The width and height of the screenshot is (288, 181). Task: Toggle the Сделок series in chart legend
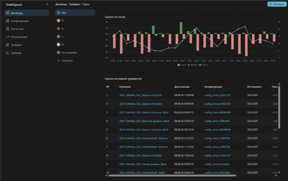pos(182,65)
